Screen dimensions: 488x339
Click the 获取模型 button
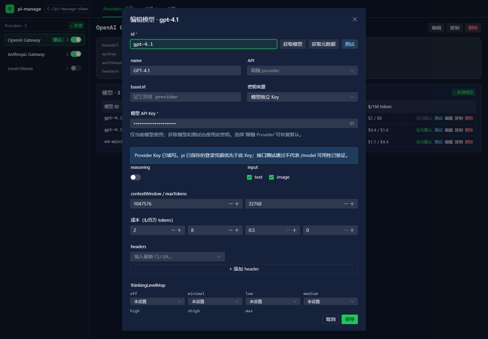(x=293, y=44)
